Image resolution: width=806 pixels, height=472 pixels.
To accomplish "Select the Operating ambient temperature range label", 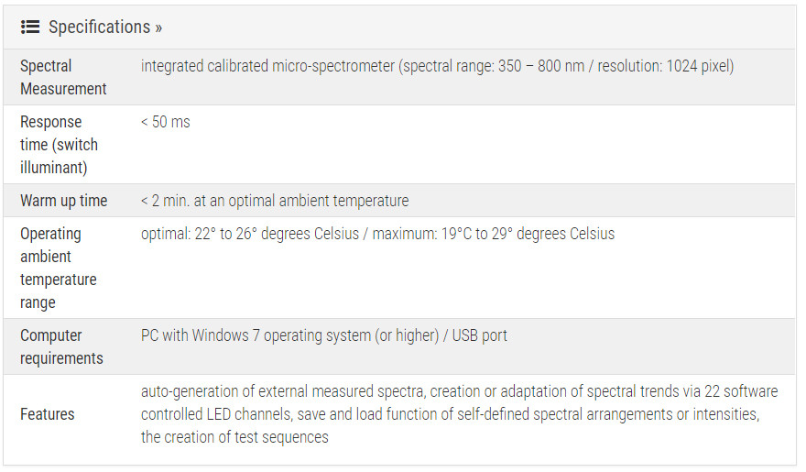I will point(58,268).
